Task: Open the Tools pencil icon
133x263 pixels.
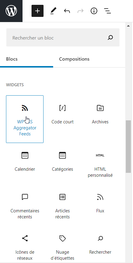Action: pyautogui.click(x=53, y=11)
